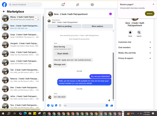Click Ilene's avatar beside phone number message
Screen dimensions: 157x116
click(50, 97)
